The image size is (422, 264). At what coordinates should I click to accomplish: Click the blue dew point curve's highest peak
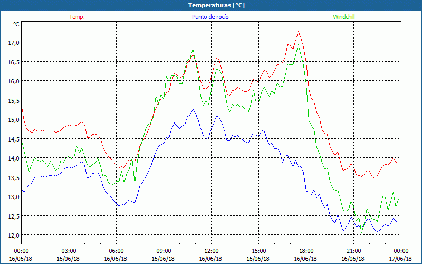point(193,109)
